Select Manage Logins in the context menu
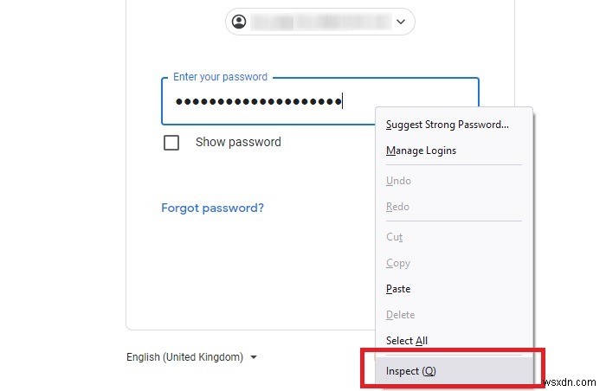606x391 pixels. click(x=421, y=151)
